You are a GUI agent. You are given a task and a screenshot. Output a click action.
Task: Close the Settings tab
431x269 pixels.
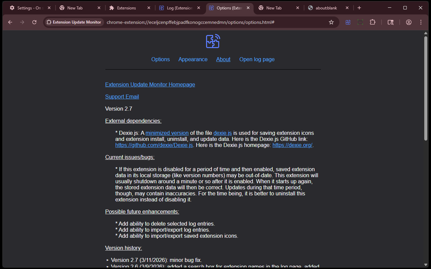coord(49,8)
